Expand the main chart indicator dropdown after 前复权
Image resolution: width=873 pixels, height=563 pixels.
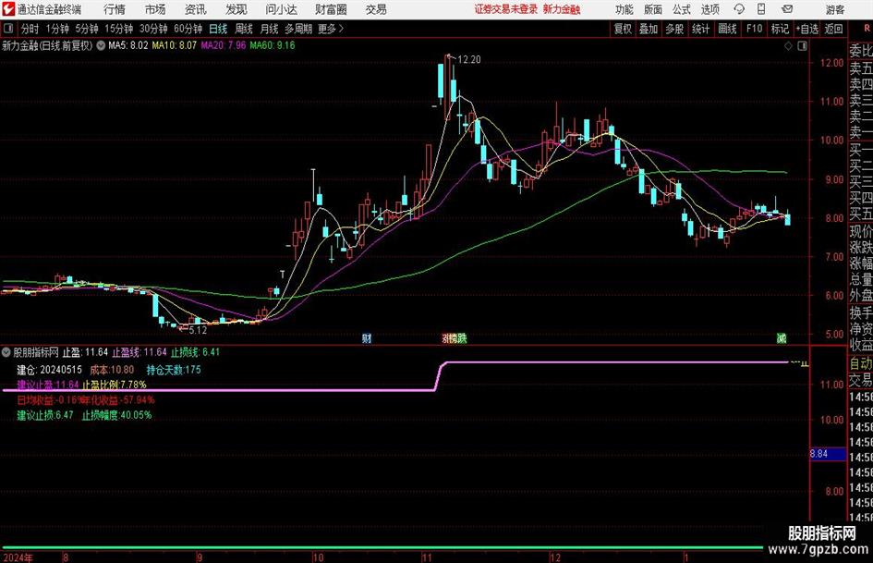[101, 45]
